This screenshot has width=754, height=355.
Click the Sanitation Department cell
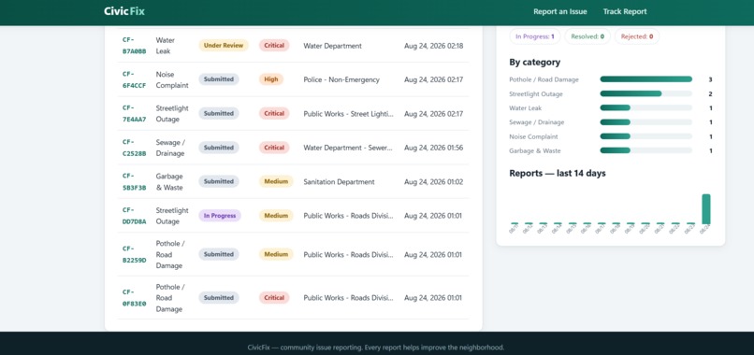click(x=339, y=181)
